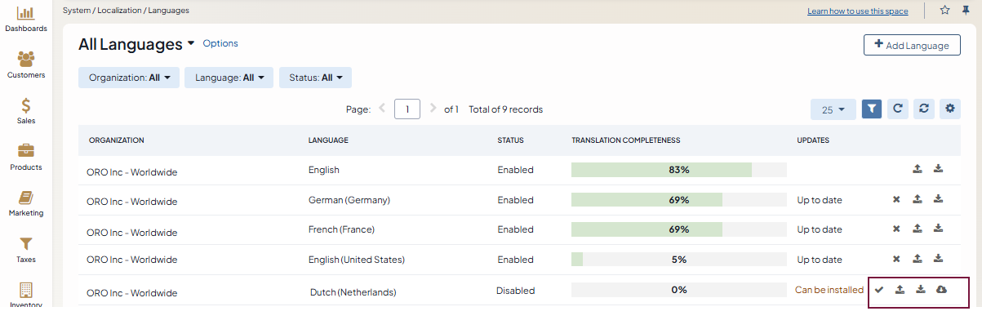Open the Status filter dropdown

tap(315, 78)
